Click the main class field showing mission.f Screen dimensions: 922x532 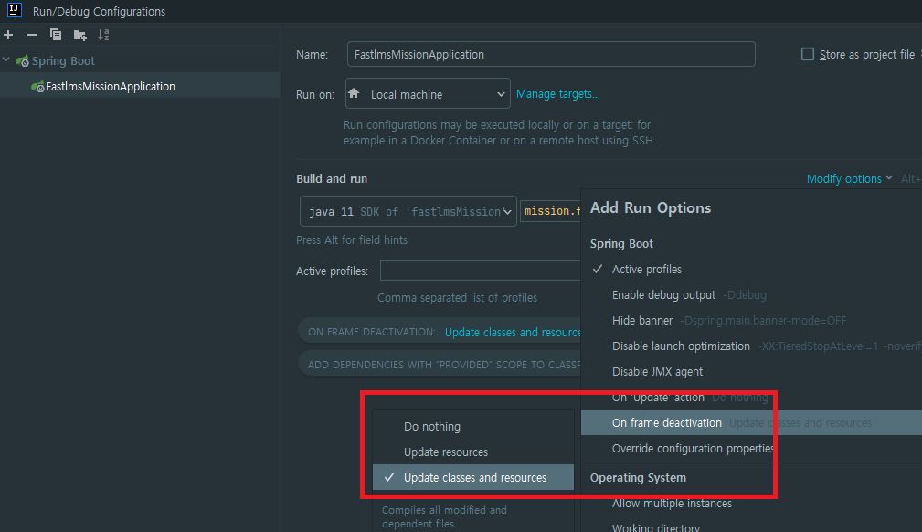[551, 211]
